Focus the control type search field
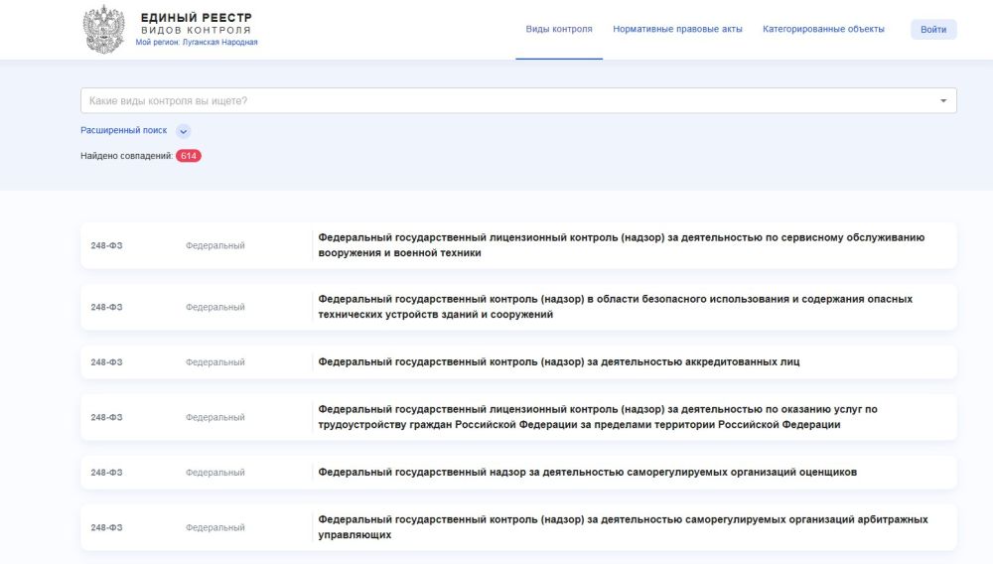 (x=506, y=101)
